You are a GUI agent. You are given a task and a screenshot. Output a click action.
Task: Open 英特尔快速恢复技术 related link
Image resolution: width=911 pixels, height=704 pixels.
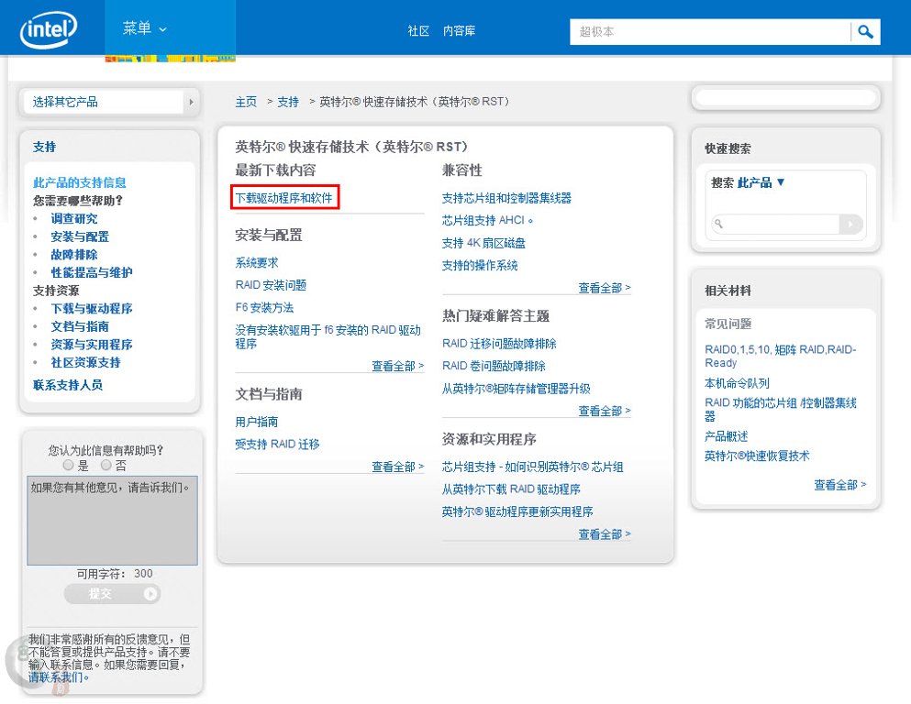tap(757, 456)
